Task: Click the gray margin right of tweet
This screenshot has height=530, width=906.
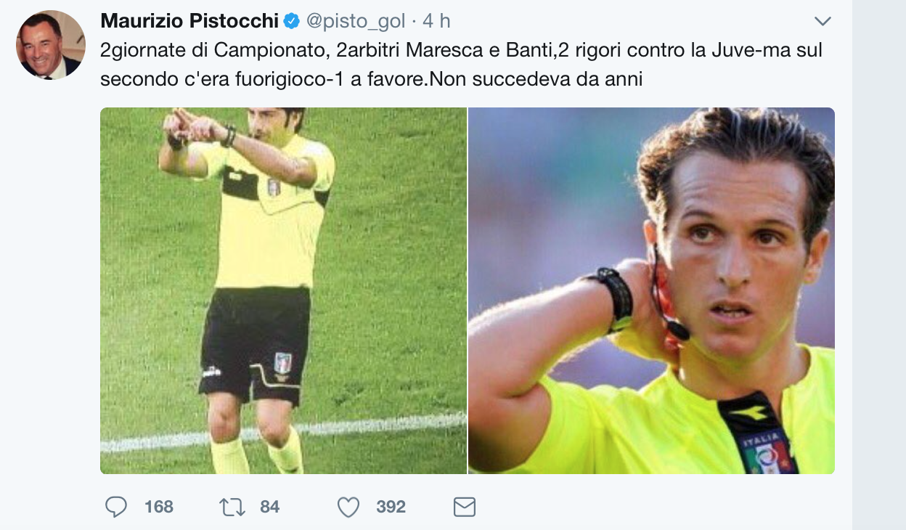Action: coord(878,265)
